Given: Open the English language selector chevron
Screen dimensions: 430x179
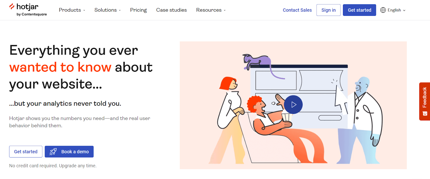Looking at the screenshot, I should click(404, 10).
